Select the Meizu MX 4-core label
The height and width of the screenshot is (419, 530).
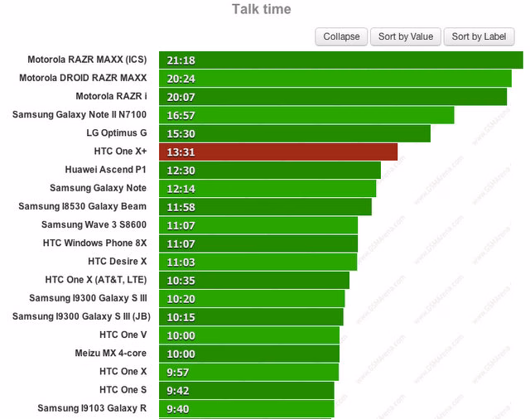tap(111, 353)
